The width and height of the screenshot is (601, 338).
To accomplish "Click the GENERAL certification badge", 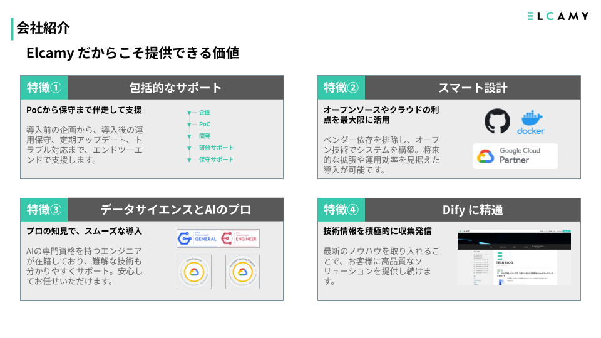I will (197, 238).
